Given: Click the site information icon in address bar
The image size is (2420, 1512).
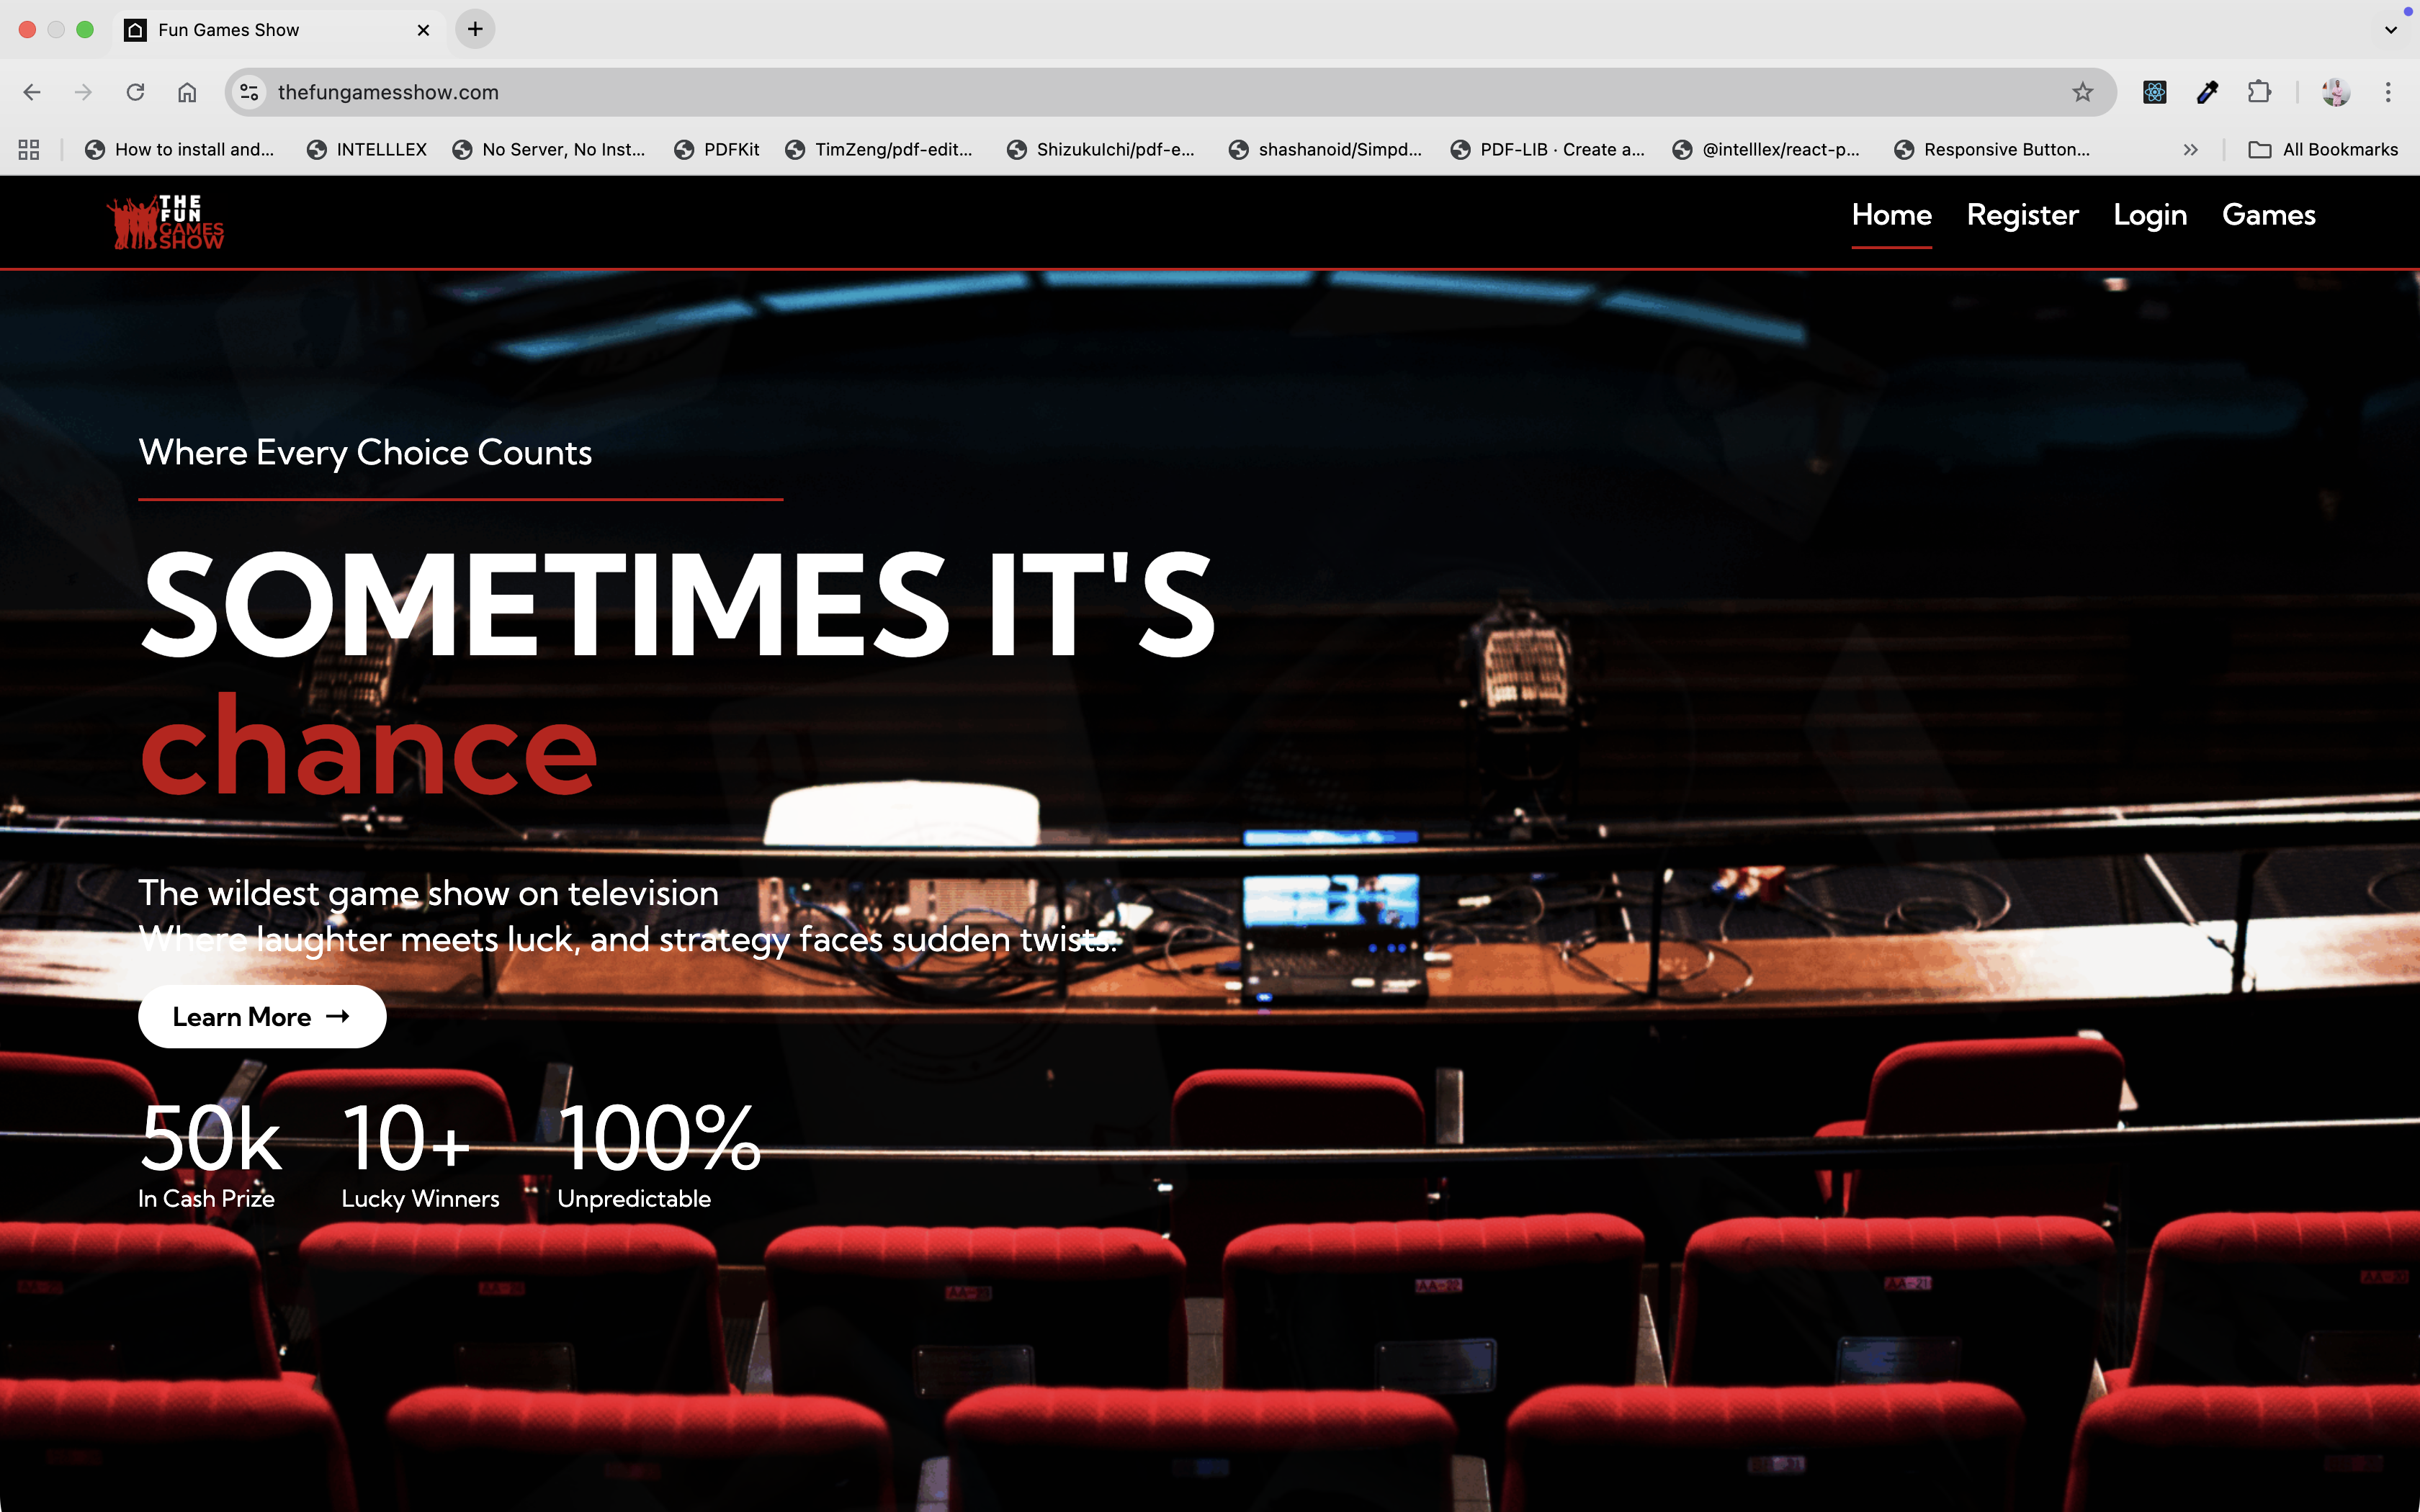Looking at the screenshot, I should click(x=249, y=92).
